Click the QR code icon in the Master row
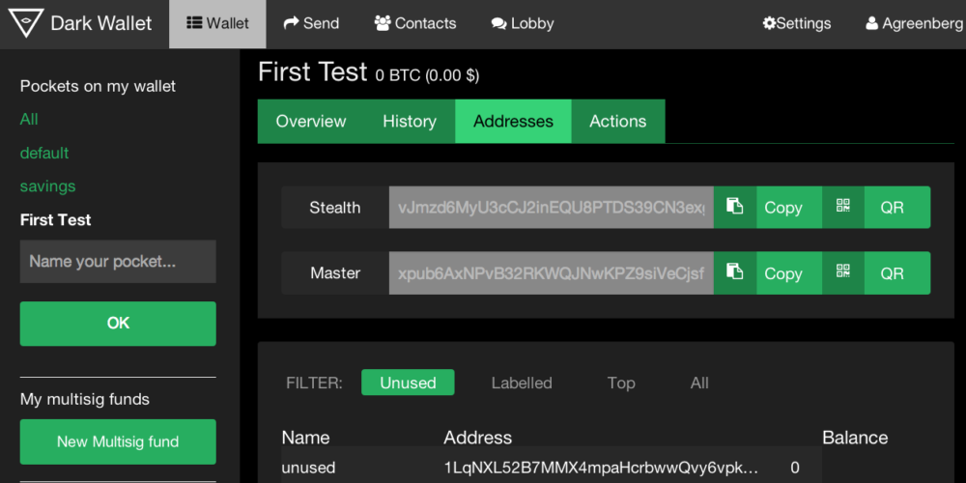The image size is (966, 483). coord(843,272)
